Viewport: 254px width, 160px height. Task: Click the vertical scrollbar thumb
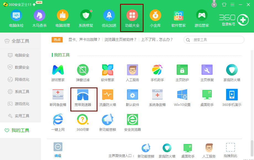(252, 148)
